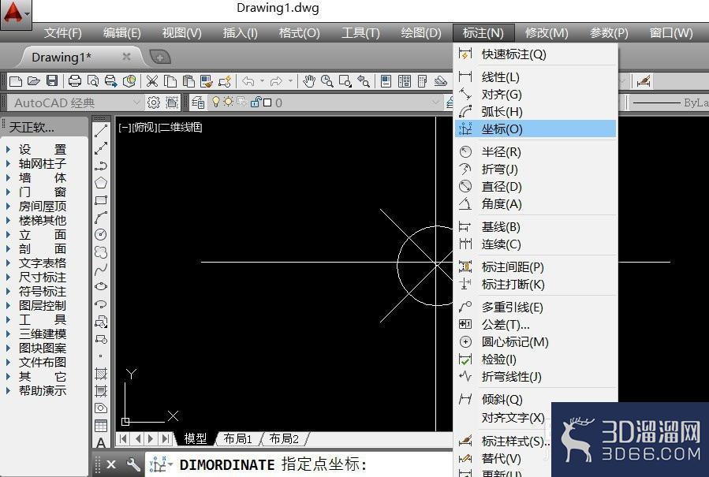Click the [二维线框] visual style label
This screenshot has height=477, width=709.
pos(180,128)
